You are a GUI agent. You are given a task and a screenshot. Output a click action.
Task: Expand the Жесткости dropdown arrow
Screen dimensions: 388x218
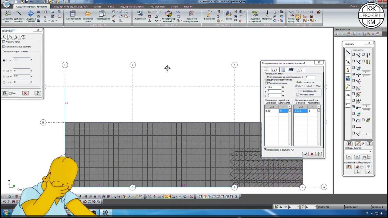click(x=140, y=21)
